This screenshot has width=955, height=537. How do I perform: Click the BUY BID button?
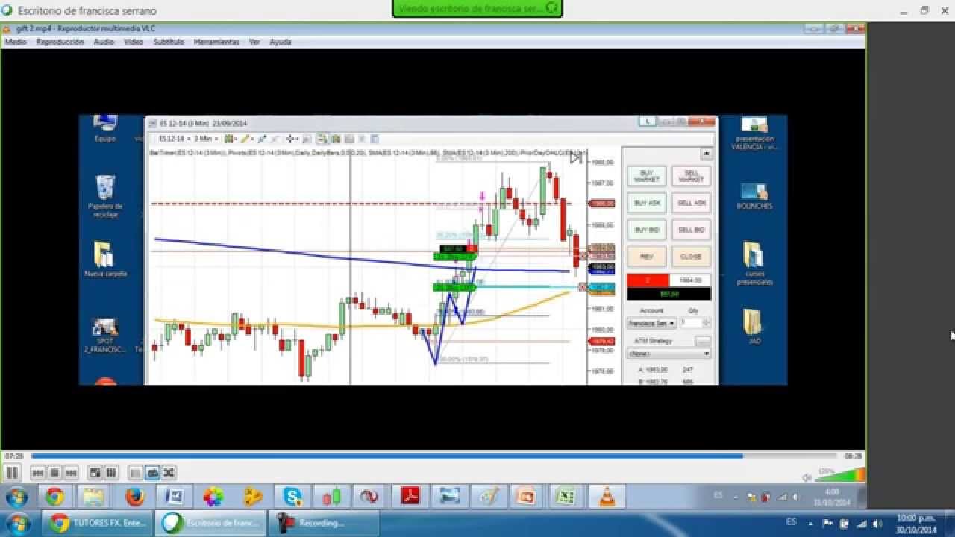click(x=646, y=230)
